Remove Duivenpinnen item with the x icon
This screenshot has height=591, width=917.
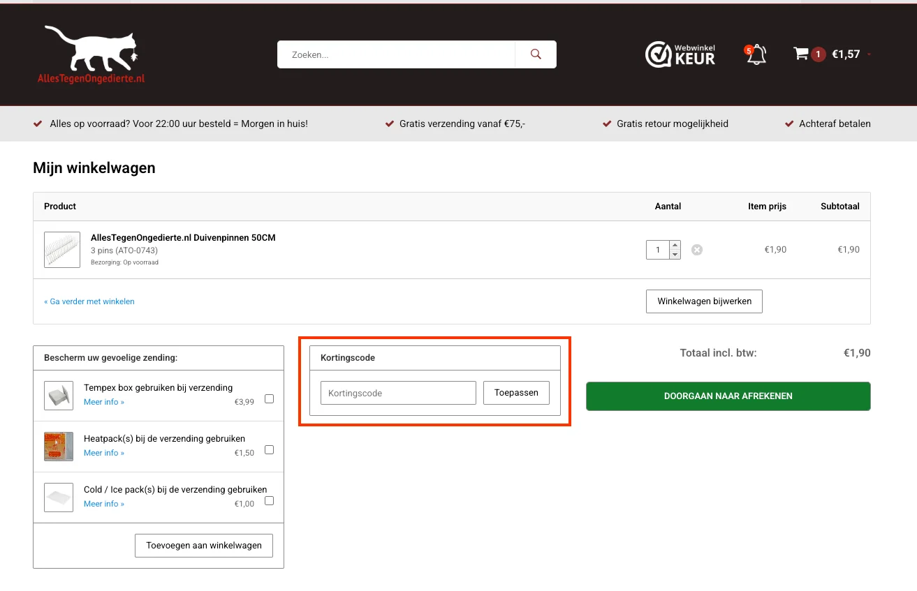(x=697, y=250)
